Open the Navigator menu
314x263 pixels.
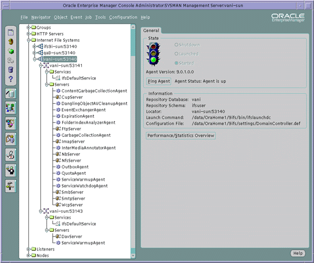tap(41, 17)
